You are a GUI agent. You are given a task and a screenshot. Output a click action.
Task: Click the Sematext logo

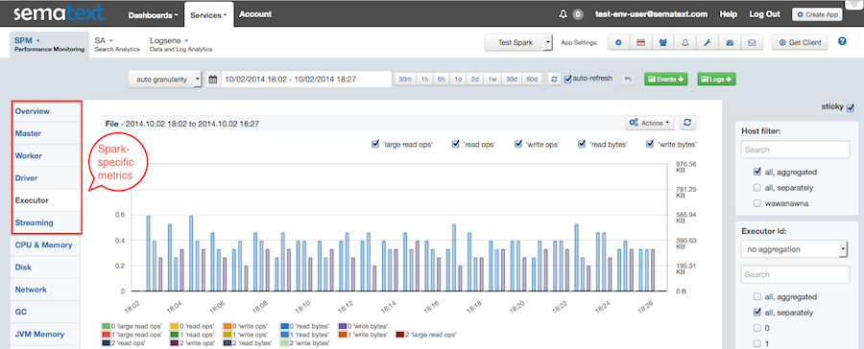59,13
